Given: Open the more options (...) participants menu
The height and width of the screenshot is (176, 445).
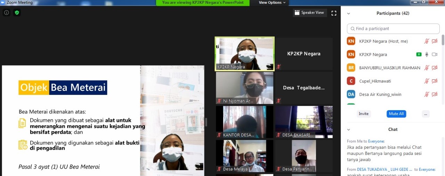Looking at the screenshot, I should 426,114.
